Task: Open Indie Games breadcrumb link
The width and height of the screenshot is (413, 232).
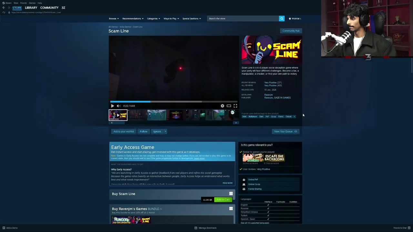Action: (x=126, y=27)
